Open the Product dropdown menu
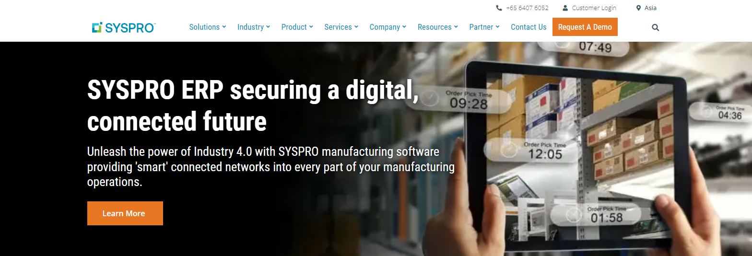The width and height of the screenshot is (752, 256). pyautogui.click(x=297, y=27)
